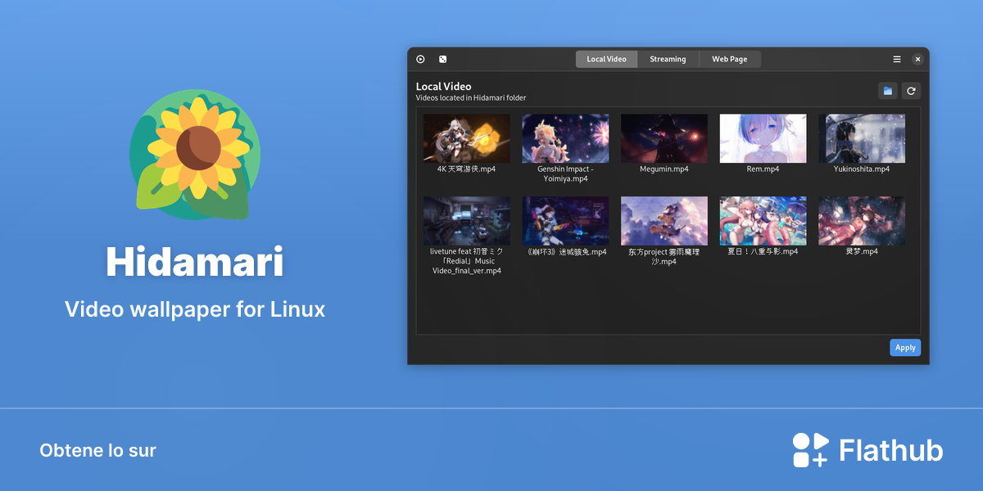Select the Rem.mp4 thumbnail

[763, 138]
